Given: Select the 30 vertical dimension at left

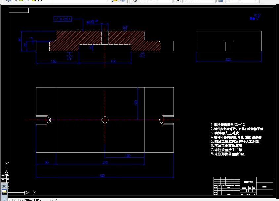Looking at the screenshot, I should [25, 45].
